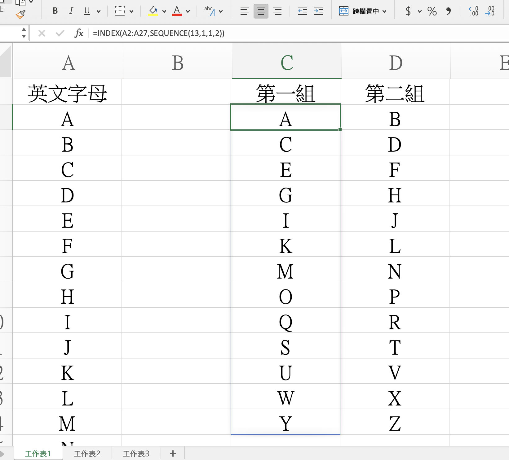Toggle bold formatting
The width and height of the screenshot is (509, 460).
point(55,11)
